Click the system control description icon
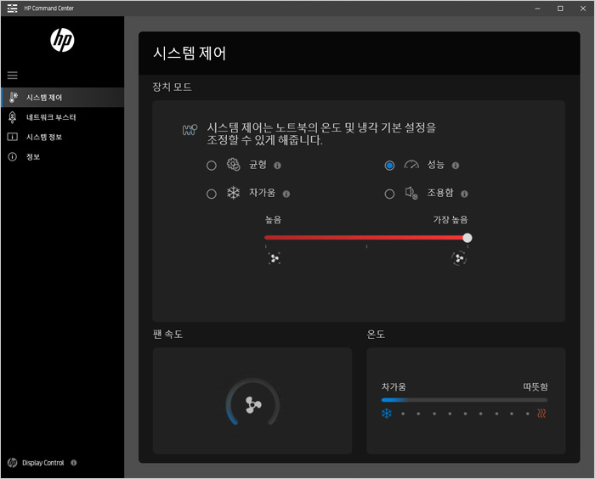Viewport: 595px width, 479px height. (190, 130)
